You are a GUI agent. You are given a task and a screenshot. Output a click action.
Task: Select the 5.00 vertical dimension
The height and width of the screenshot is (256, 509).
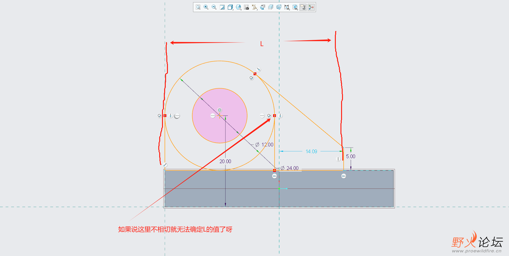pos(351,156)
